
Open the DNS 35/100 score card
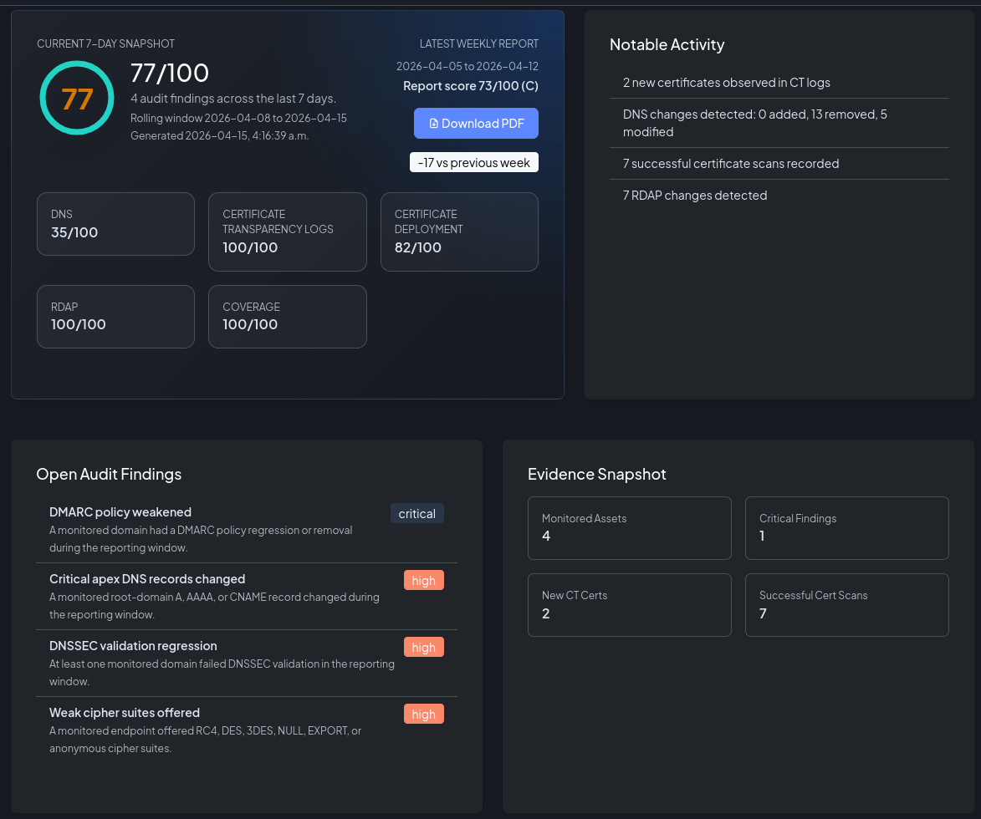[x=115, y=224]
